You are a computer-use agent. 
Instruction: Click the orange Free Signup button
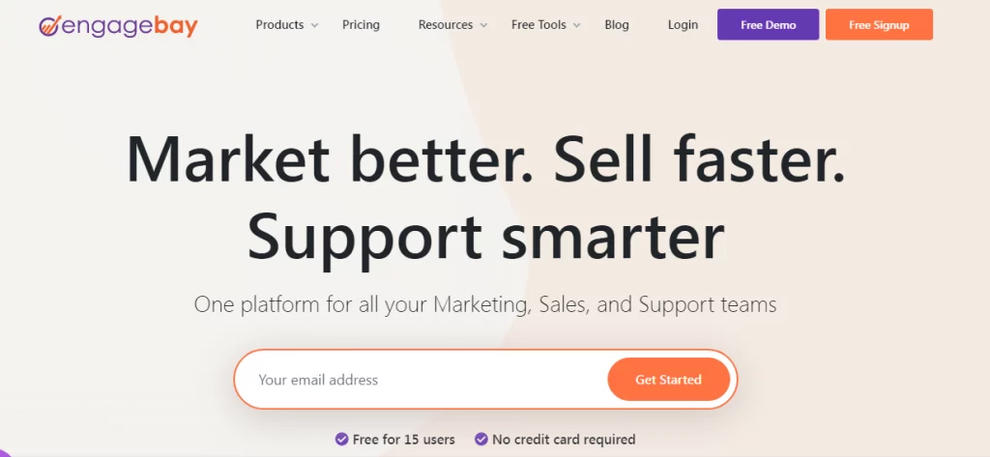pyautogui.click(x=879, y=24)
